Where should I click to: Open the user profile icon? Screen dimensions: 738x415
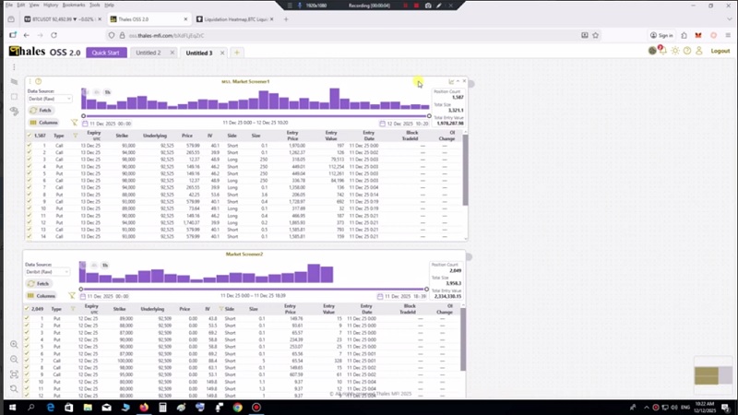[698, 51]
